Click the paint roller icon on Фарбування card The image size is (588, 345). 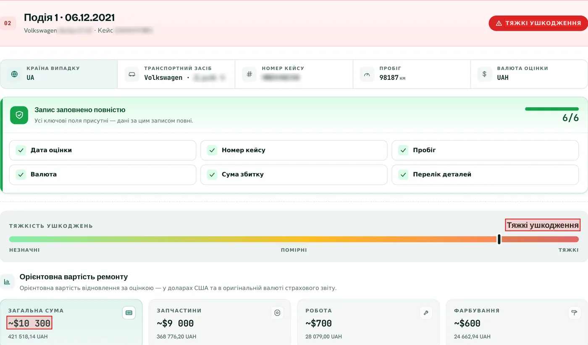tap(574, 313)
